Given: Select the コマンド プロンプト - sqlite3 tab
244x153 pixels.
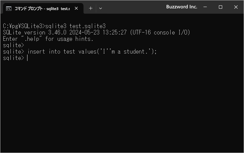Looking at the screenshot, I should [x=42, y=9].
